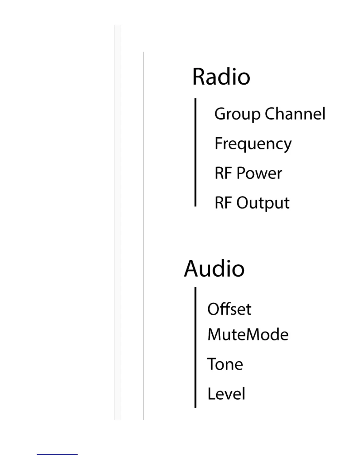Click the Audio menu heading
This screenshot has height=457, width=353.
coord(214,269)
